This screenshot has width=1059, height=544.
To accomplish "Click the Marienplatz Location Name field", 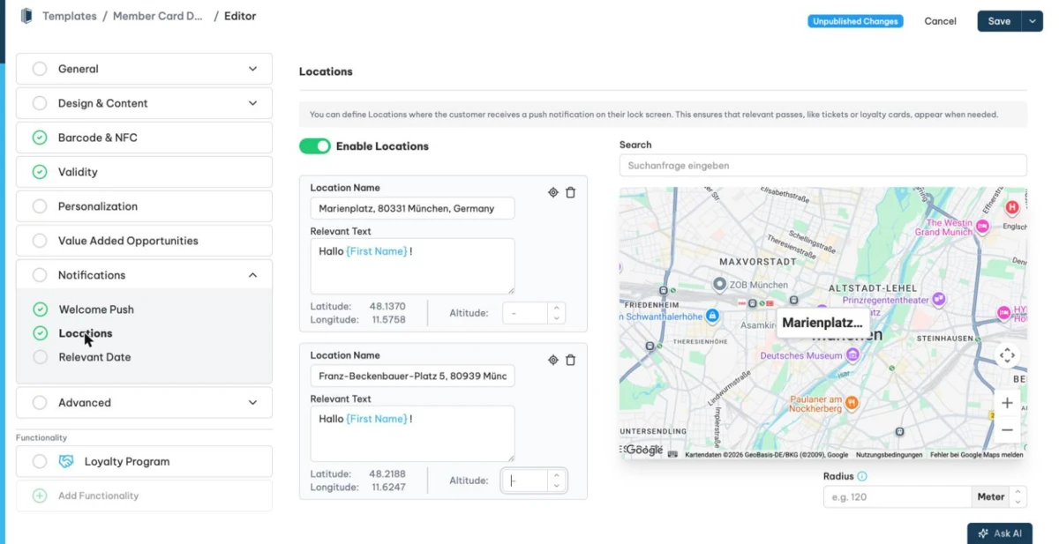I will click(x=412, y=208).
